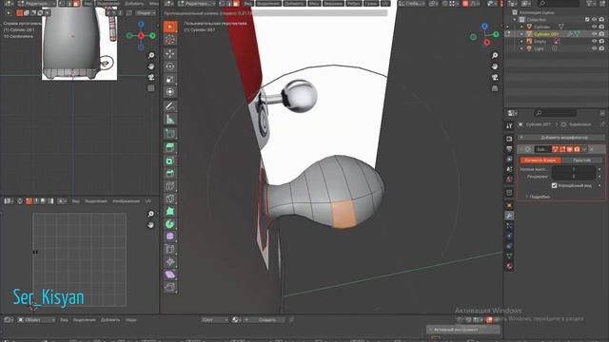
Task: Expand Cylinder row in outliner
Action: [x=521, y=27]
